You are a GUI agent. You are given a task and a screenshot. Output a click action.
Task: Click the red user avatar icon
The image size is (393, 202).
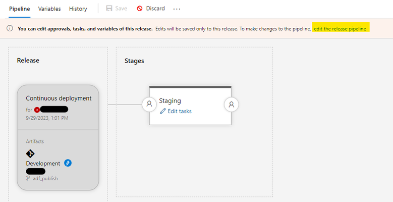37,110
